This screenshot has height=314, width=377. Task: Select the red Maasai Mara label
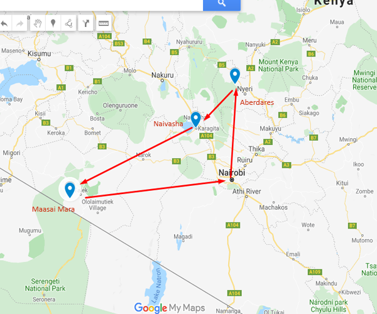click(x=53, y=209)
